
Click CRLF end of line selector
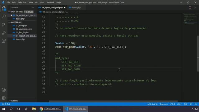tap(179, 104)
